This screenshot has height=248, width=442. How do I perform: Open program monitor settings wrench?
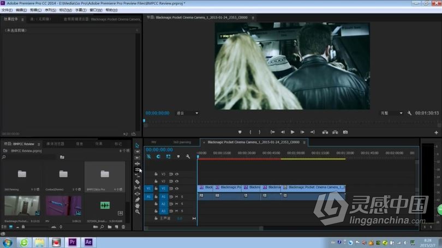tap(409, 113)
